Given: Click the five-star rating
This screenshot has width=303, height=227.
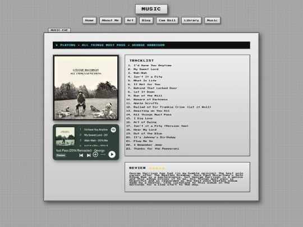Looking at the screenshot, I should tap(157, 168).
